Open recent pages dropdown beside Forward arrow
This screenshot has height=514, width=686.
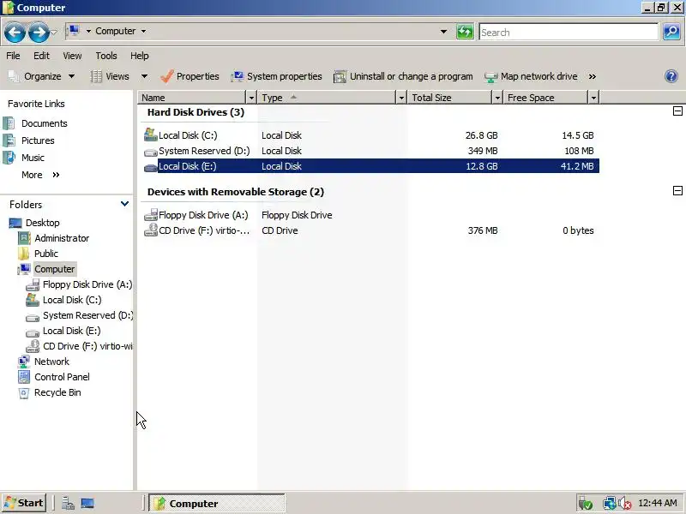pos(54,32)
